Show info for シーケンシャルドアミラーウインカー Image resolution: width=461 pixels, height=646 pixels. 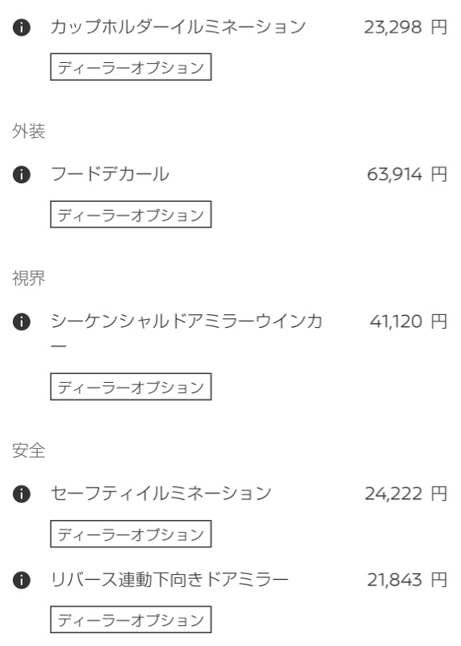22,321
